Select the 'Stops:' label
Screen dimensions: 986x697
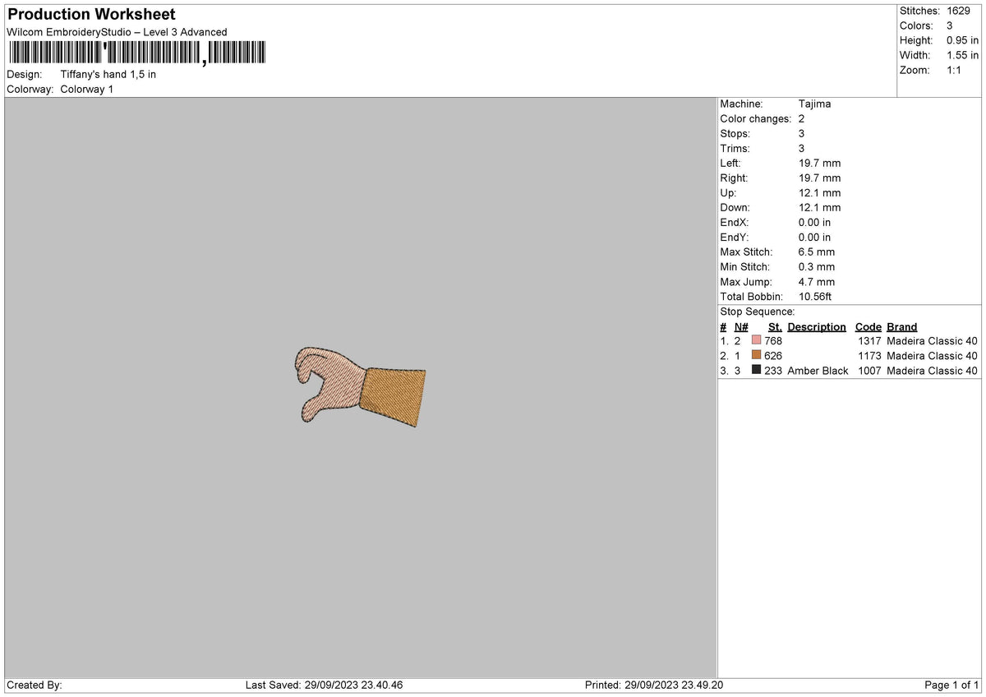click(735, 133)
